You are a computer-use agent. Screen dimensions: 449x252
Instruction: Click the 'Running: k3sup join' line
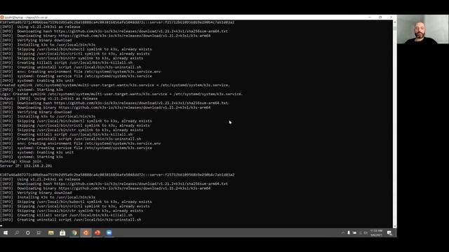(20, 161)
